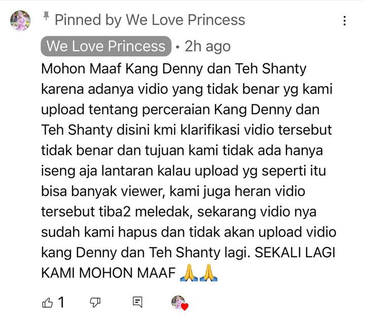365x327 pixels.
Task: Click the red heart creator badge
Action: (185, 307)
